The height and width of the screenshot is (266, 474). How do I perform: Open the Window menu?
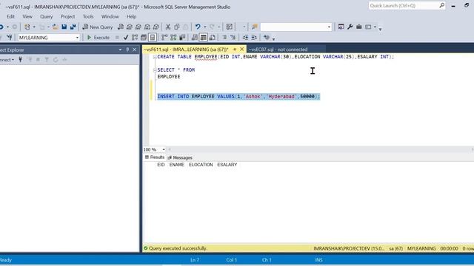110,16
